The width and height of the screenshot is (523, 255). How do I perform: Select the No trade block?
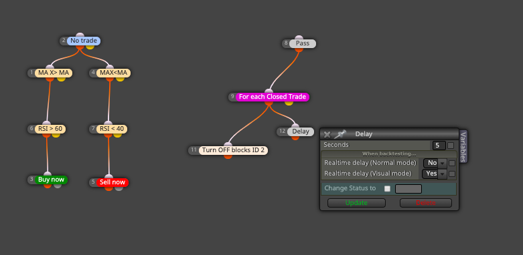[x=84, y=41]
